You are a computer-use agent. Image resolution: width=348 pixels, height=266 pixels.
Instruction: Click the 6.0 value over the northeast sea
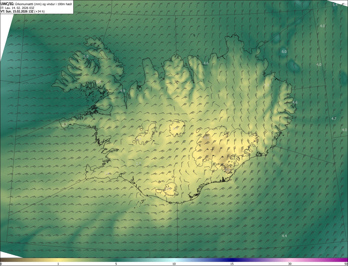click(x=284, y=51)
